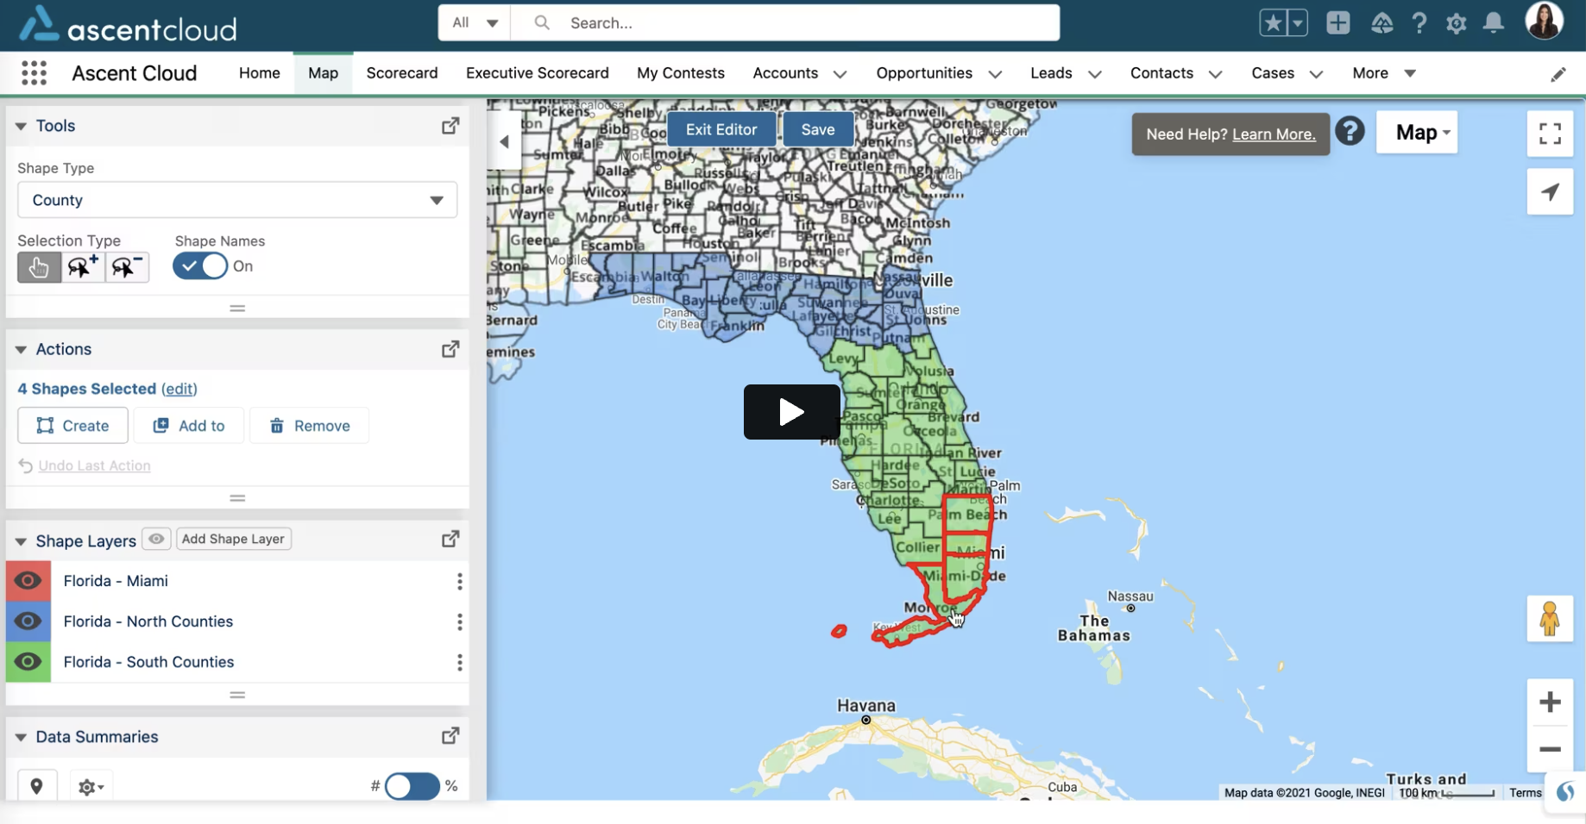Collapse the Shape Layers section
Image resolution: width=1586 pixels, height=824 pixels.
tap(21, 541)
